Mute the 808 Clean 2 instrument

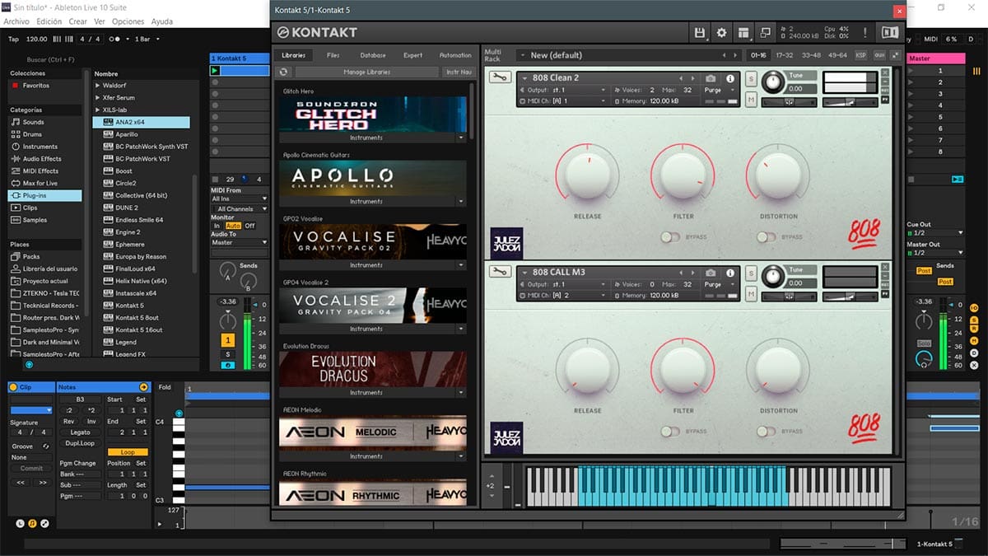click(x=751, y=100)
